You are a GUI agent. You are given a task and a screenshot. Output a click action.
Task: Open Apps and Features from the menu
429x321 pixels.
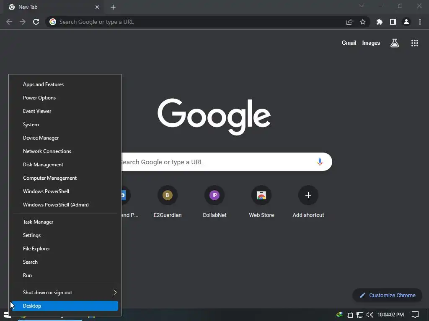(x=65, y=84)
